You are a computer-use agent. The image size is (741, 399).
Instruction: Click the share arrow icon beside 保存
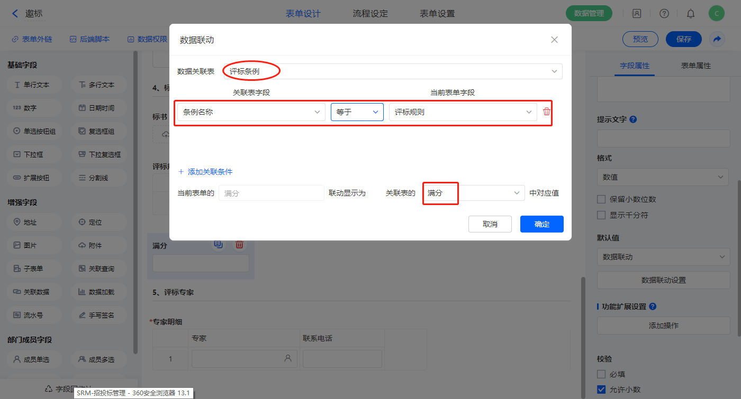(x=717, y=39)
